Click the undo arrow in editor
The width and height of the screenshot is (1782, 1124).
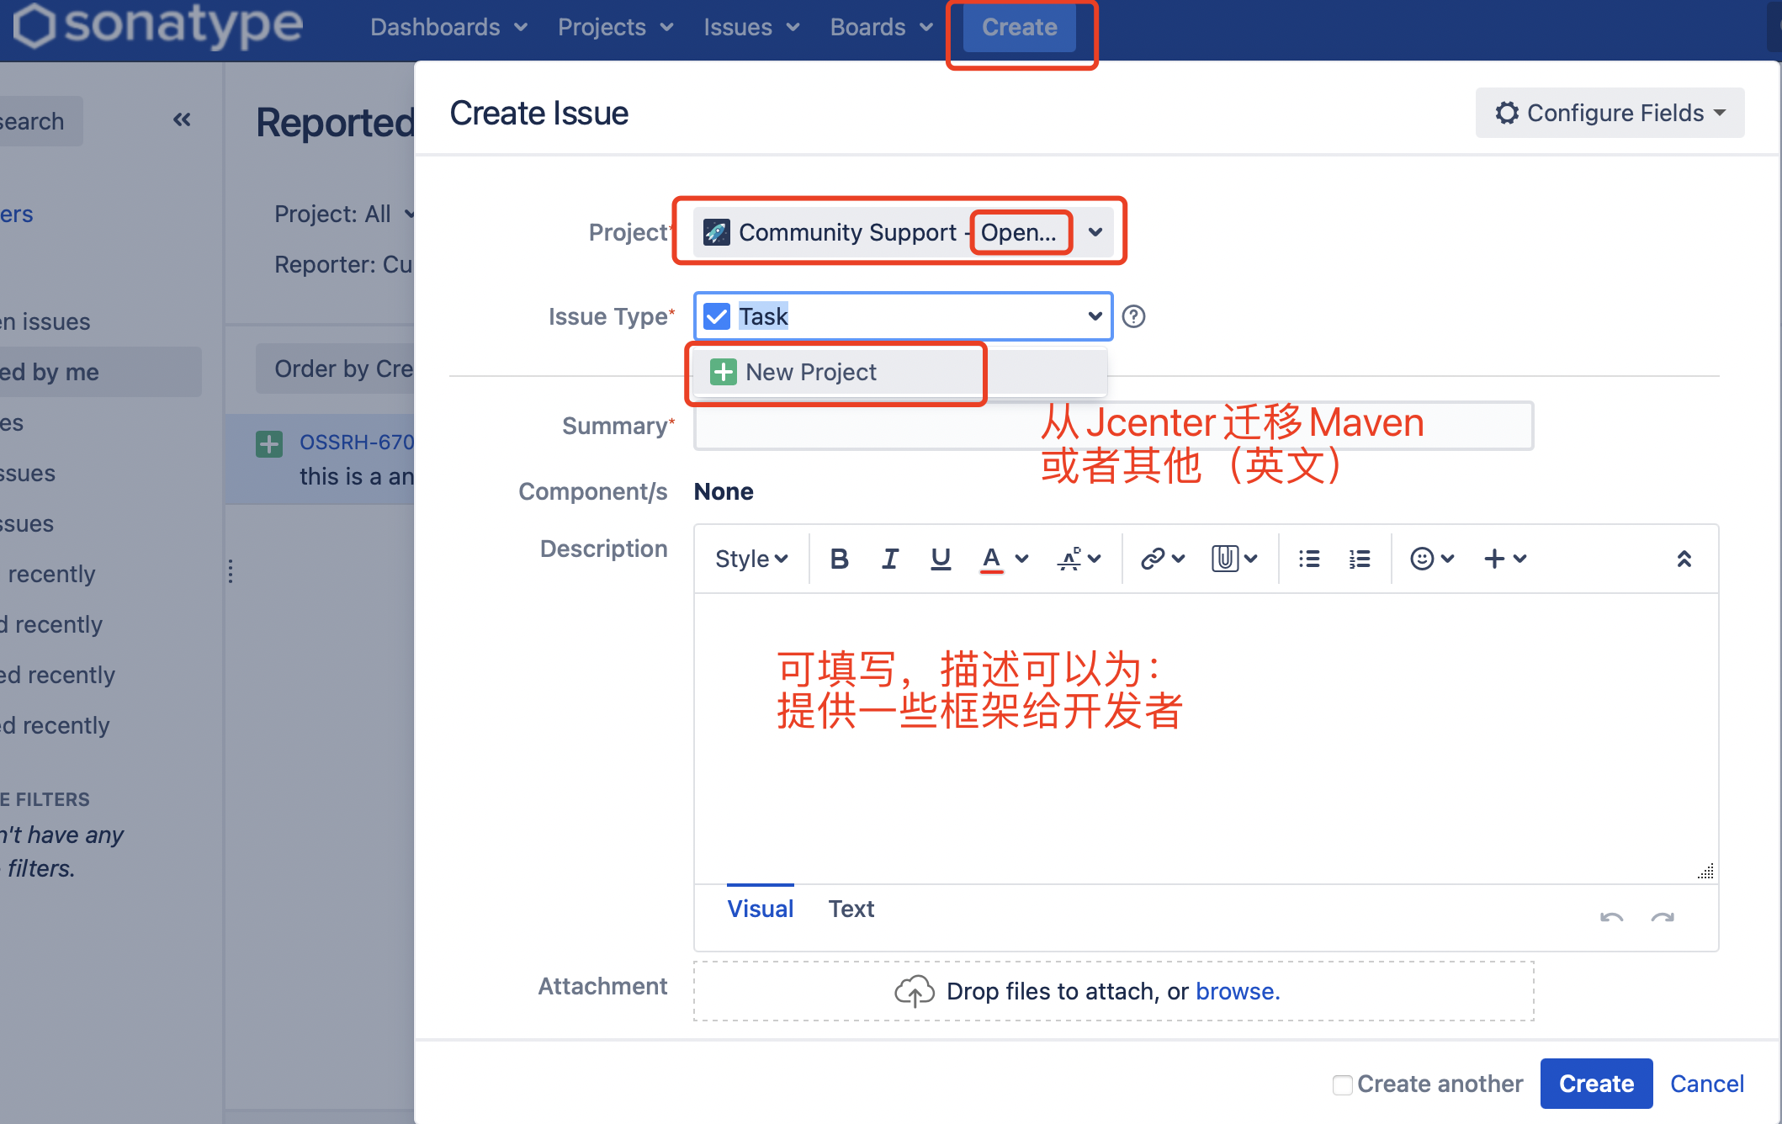tap(1611, 917)
